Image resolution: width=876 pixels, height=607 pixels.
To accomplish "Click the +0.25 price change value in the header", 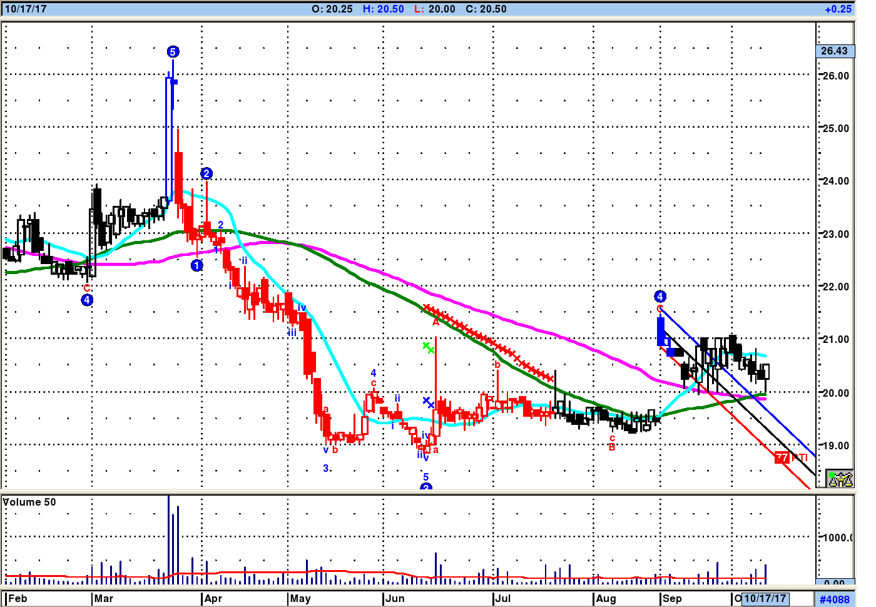I will [838, 9].
